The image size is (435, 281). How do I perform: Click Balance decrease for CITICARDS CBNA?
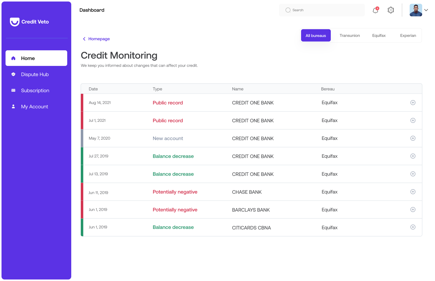coord(173,227)
